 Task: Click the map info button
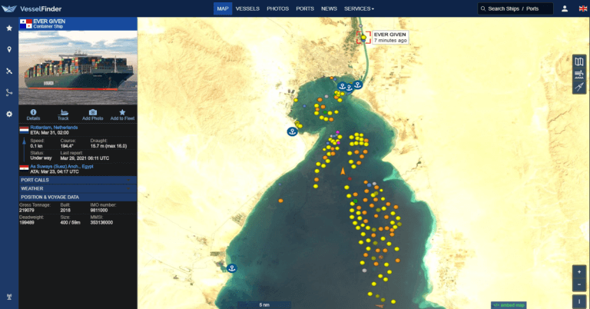579,301
